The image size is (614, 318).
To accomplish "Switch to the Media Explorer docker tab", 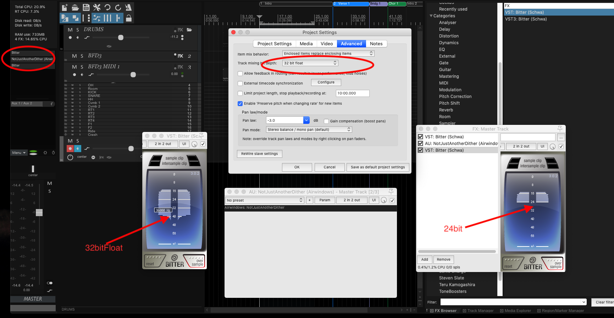I will (515, 311).
